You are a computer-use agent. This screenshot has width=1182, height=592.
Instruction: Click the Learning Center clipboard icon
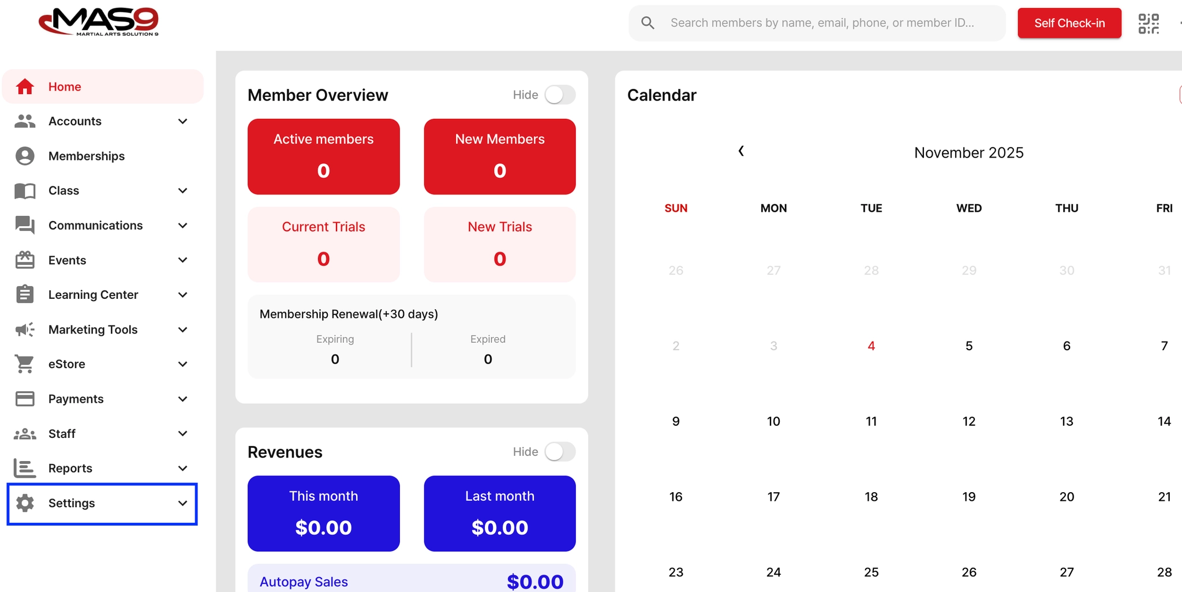25,294
